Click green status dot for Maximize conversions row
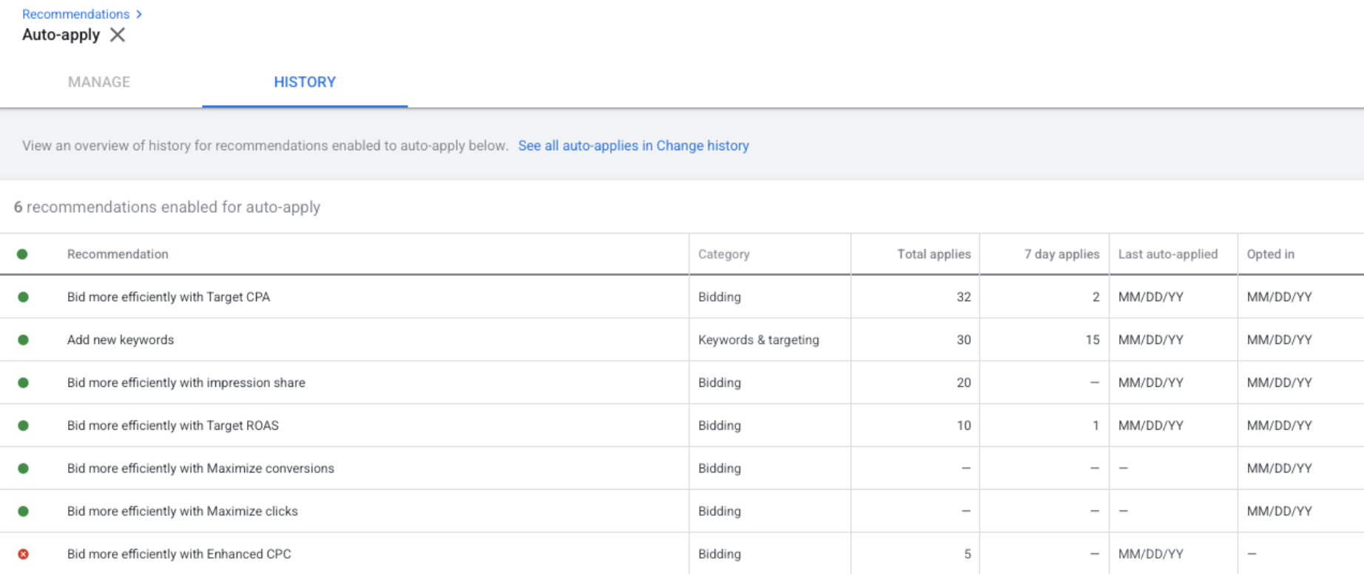Screen dimensions: 1364x574 23,468
